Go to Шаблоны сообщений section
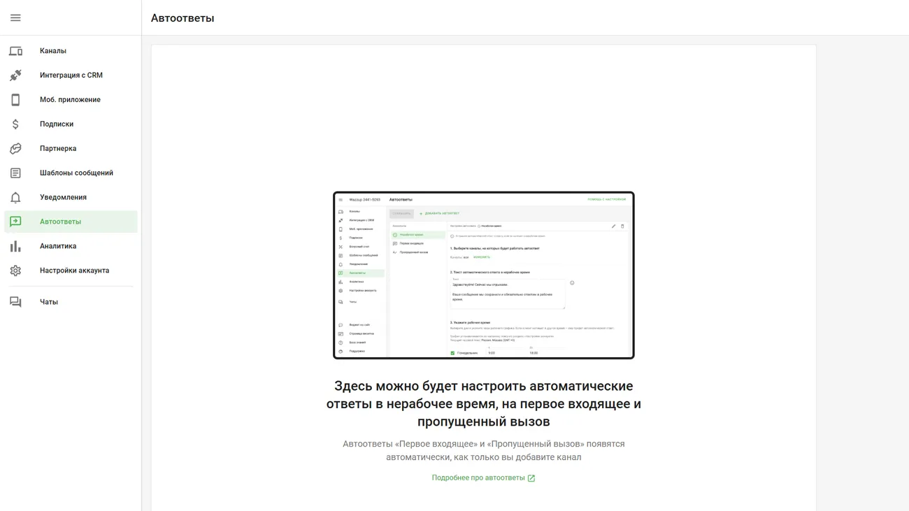The height and width of the screenshot is (511, 909). [x=76, y=173]
